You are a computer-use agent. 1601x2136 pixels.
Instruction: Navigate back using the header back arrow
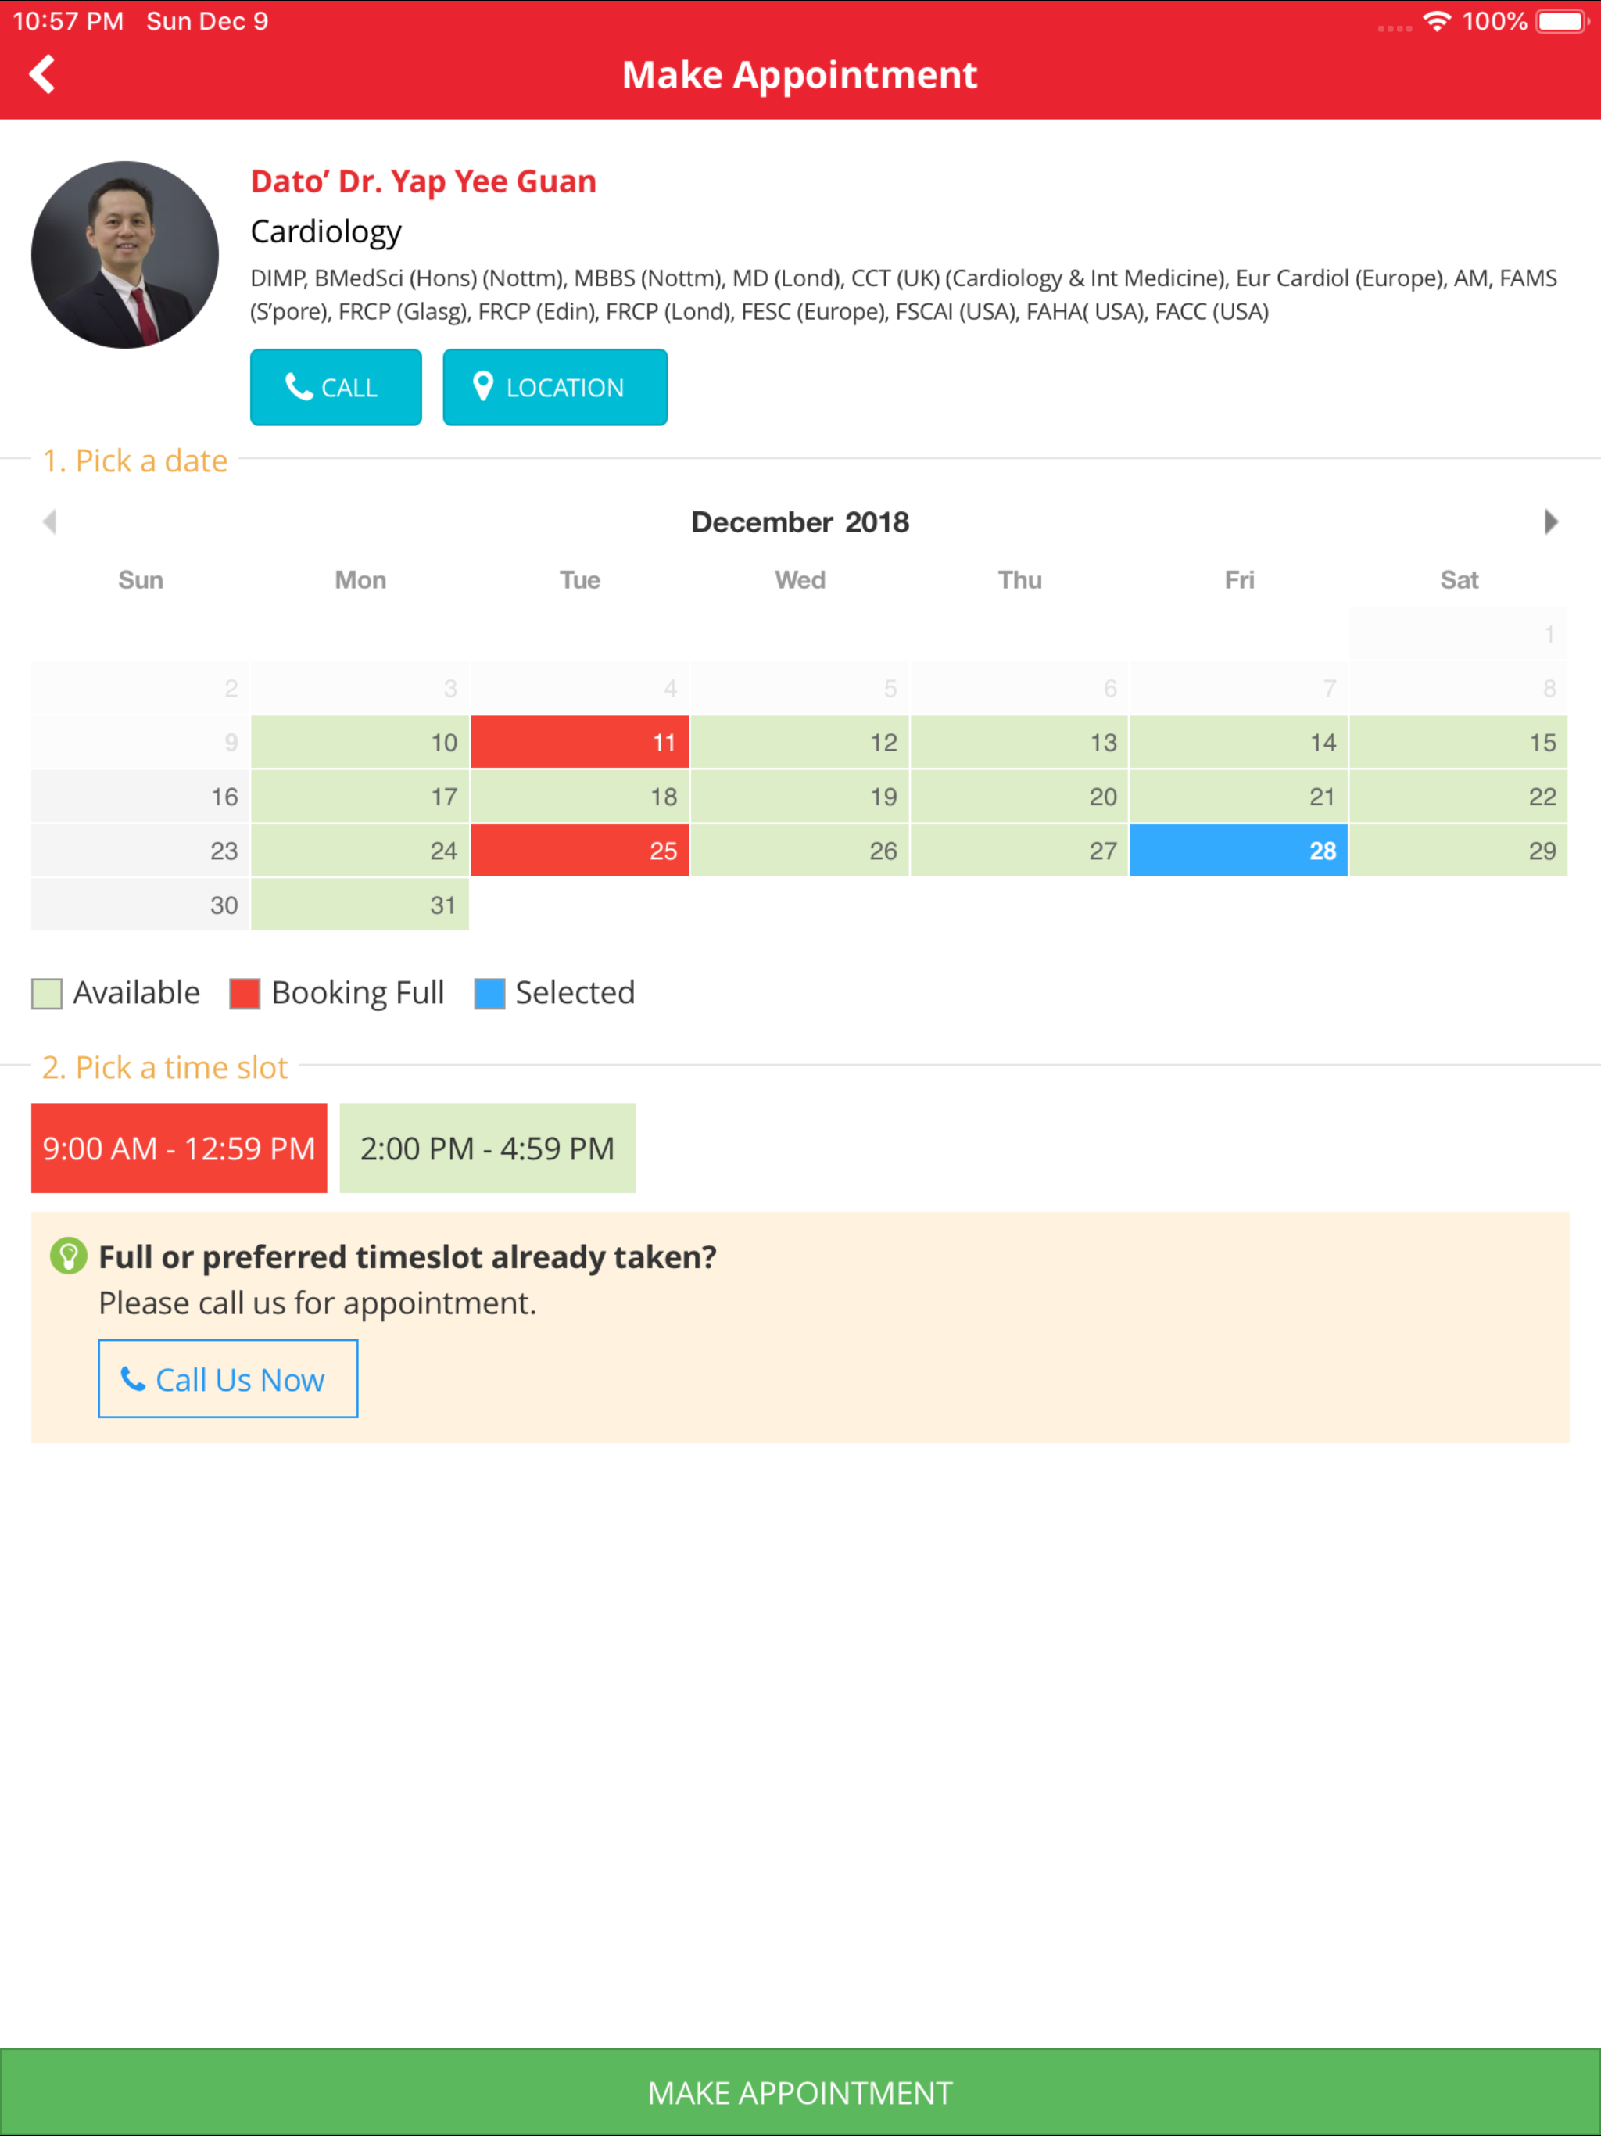(x=42, y=73)
